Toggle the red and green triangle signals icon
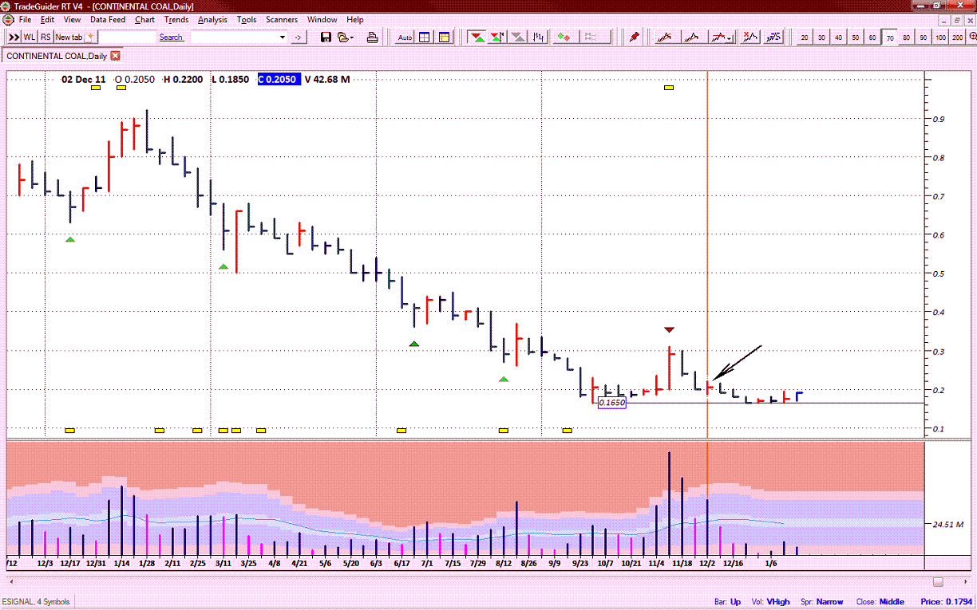The height and width of the screenshot is (610, 977). click(x=477, y=37)
